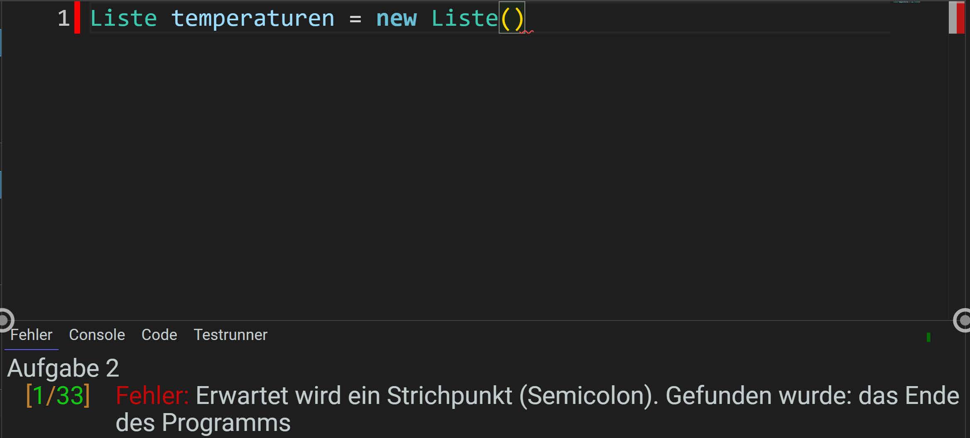Click the red error mark in the scrollbar
Image resolution: width=970 pixels, height=438 pixels.
(960, 17)
